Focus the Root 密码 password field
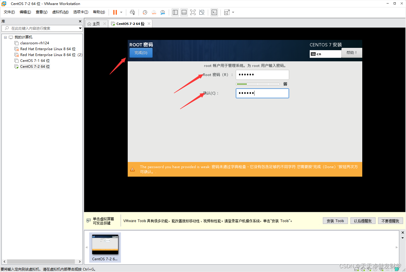This screenshot has width=406, height=272. [262, 75]
